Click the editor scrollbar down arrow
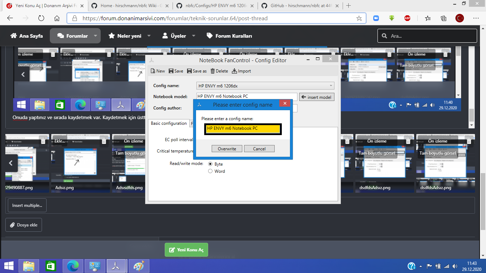486x273 pixels. click(472, 125)
